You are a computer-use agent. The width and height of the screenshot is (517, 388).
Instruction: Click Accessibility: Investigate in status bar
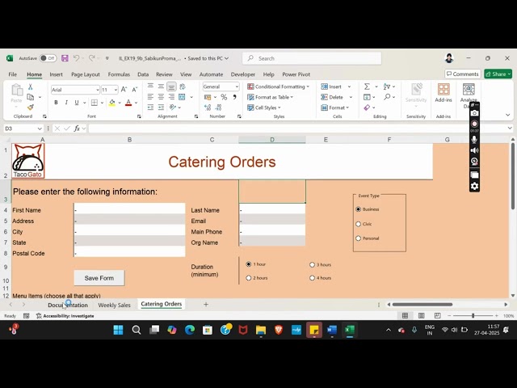(x=65, y=316)
